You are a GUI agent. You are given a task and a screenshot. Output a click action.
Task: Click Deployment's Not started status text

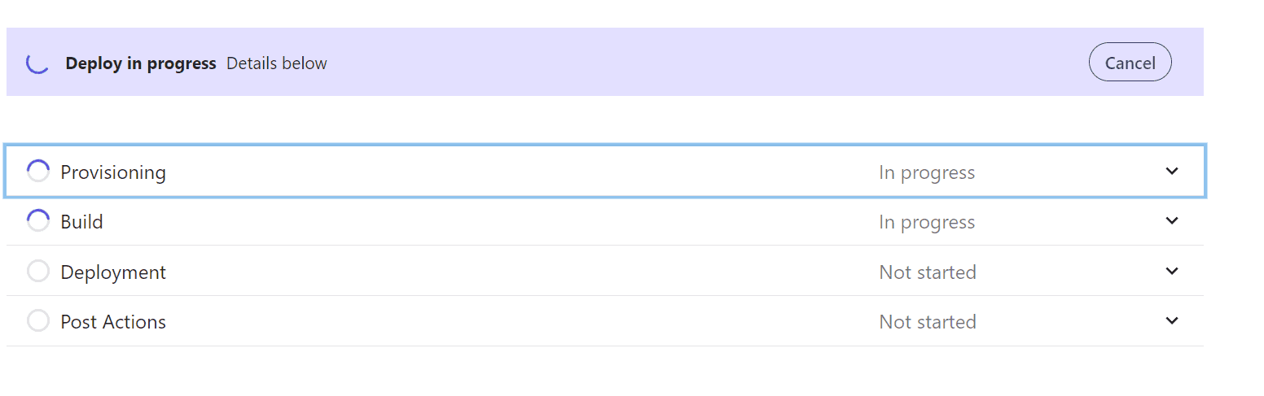pos(928,272)
